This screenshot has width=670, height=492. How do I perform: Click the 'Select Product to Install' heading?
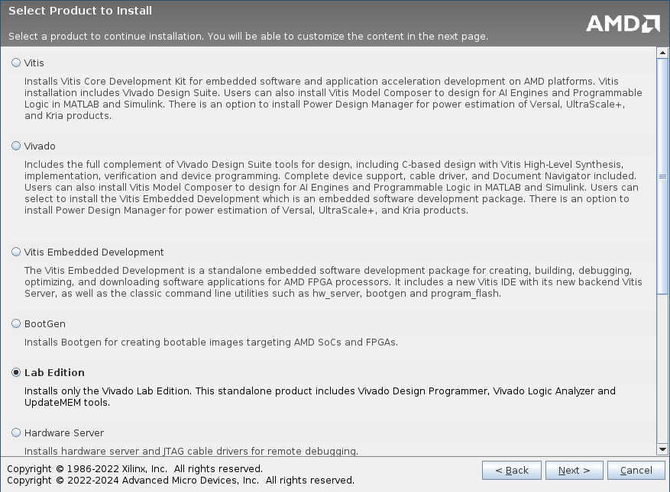80,11
